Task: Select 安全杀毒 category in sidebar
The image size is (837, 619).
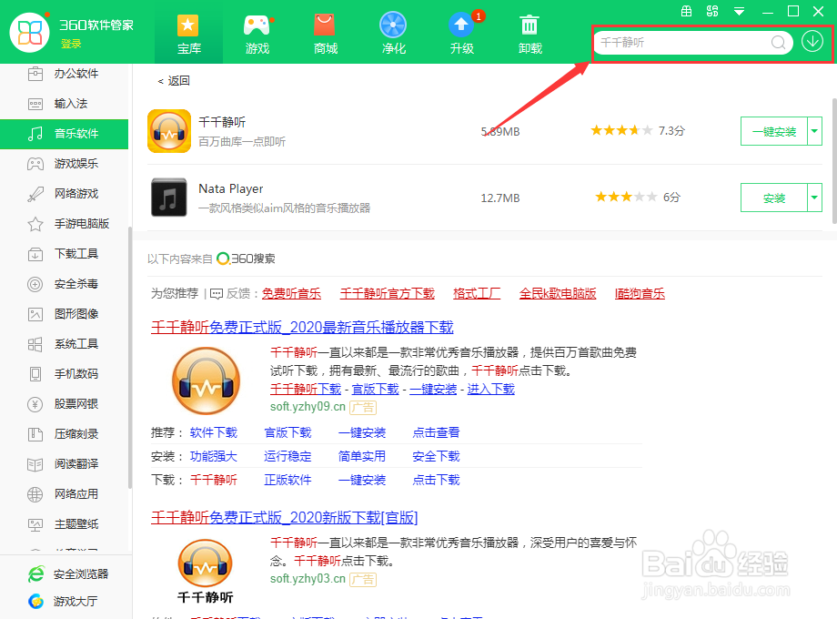Action: click(x=64, y=284)
